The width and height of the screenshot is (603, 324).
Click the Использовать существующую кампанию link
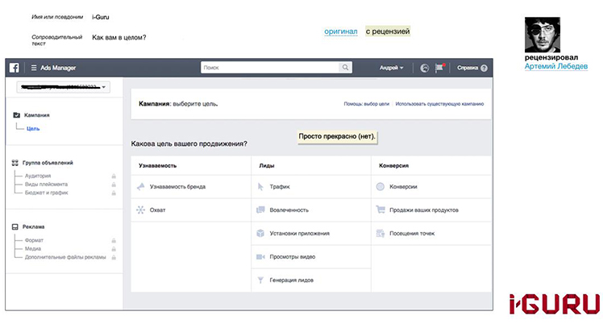point(439,104)
